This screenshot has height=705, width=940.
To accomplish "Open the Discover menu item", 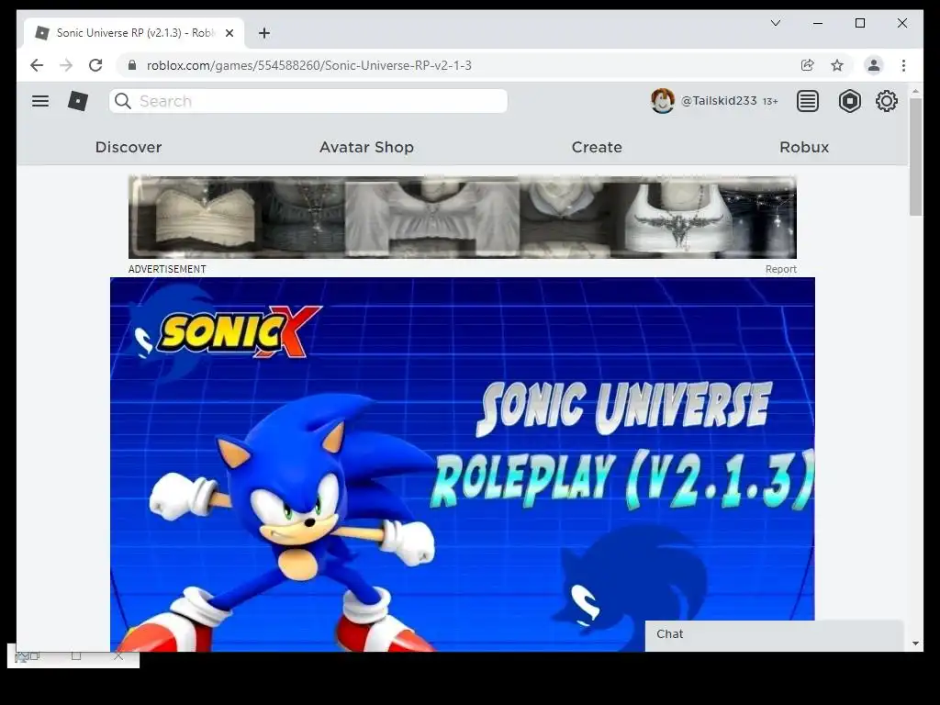I will pyautogui.click(x=129, y=147).
